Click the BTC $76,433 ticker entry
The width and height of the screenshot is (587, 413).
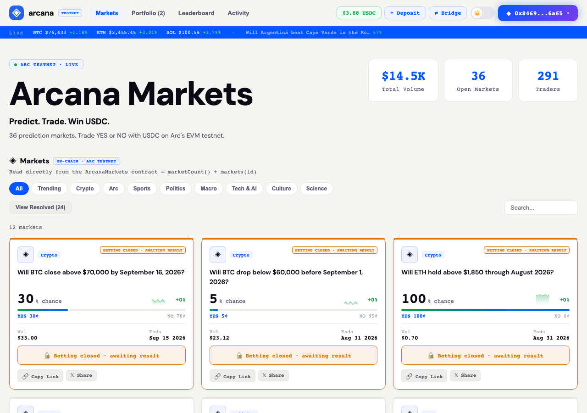point(60,33)
